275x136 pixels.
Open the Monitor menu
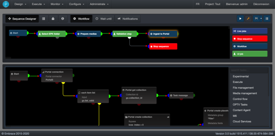pyautogui.click(x=57, y=4)
